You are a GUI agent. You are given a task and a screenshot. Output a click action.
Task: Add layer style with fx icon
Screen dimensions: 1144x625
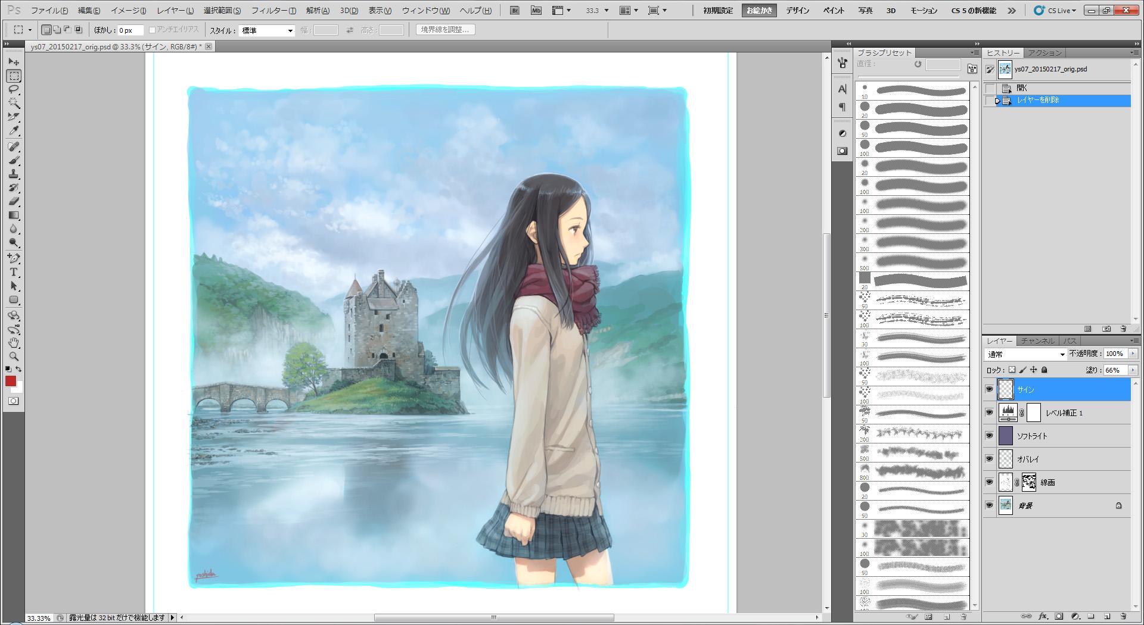(x=1043, y=616)
